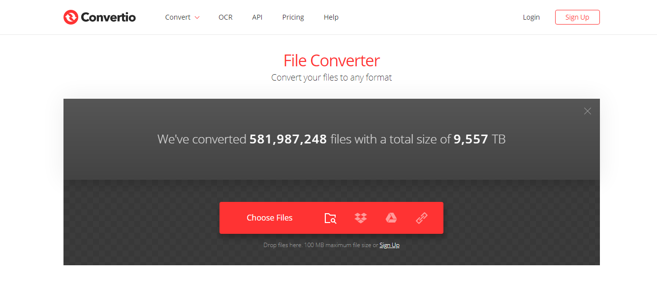
Task: Choose files from Google Drive icon
Action: point(391,218)
